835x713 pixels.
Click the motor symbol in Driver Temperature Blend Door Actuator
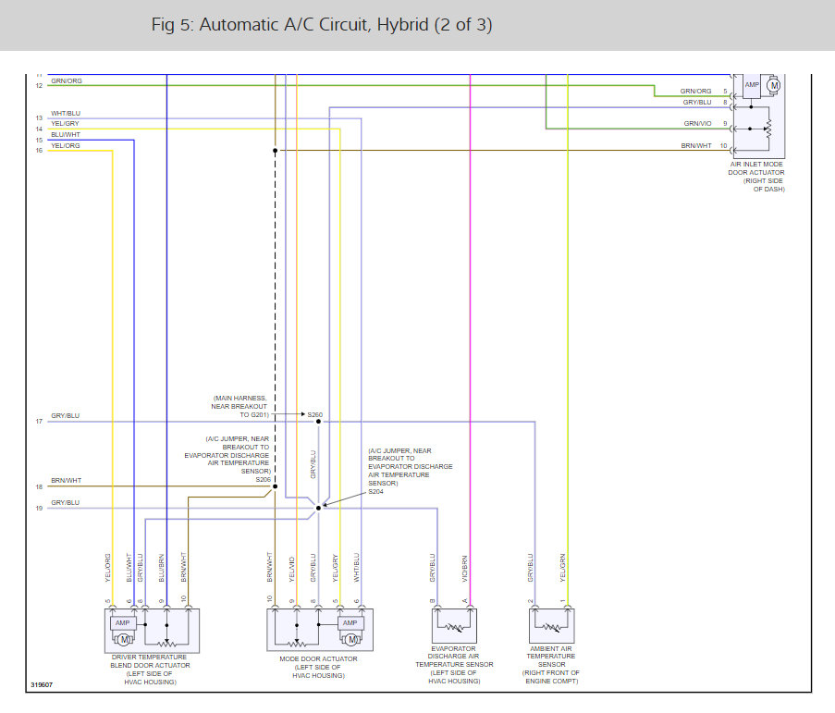click(124, 639)
